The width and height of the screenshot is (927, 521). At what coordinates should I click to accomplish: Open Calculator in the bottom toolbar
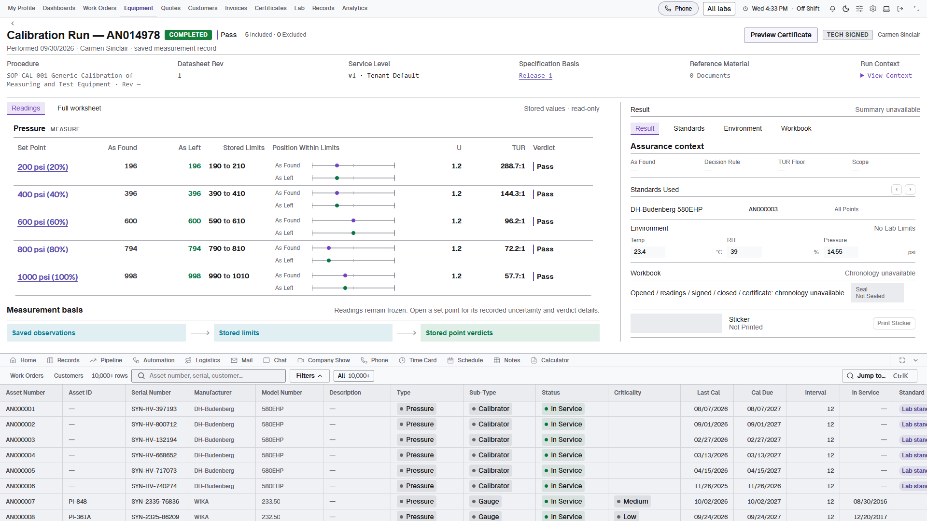[550, 360]
